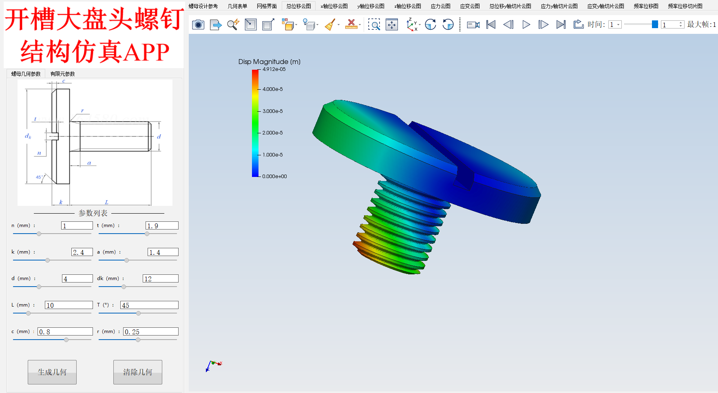Screen dimensions: 718x393
Task: Rotate view counterclockwise icon
Action: click(448, 25)
